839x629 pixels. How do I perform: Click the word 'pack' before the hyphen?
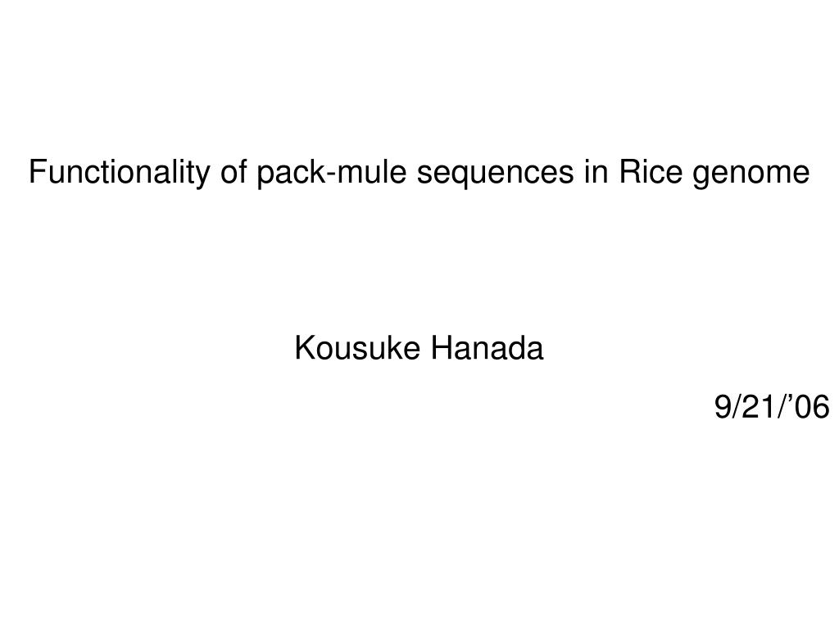[x=290, y=174]
